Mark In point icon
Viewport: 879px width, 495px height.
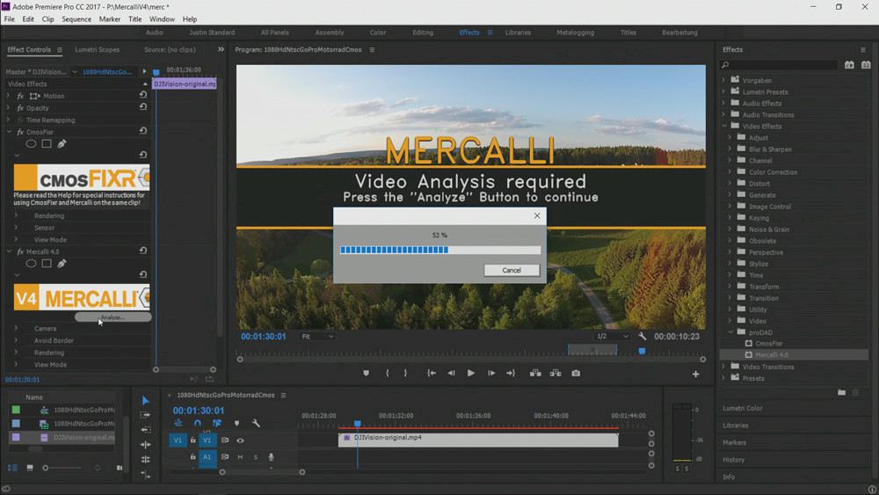(388, 373)
